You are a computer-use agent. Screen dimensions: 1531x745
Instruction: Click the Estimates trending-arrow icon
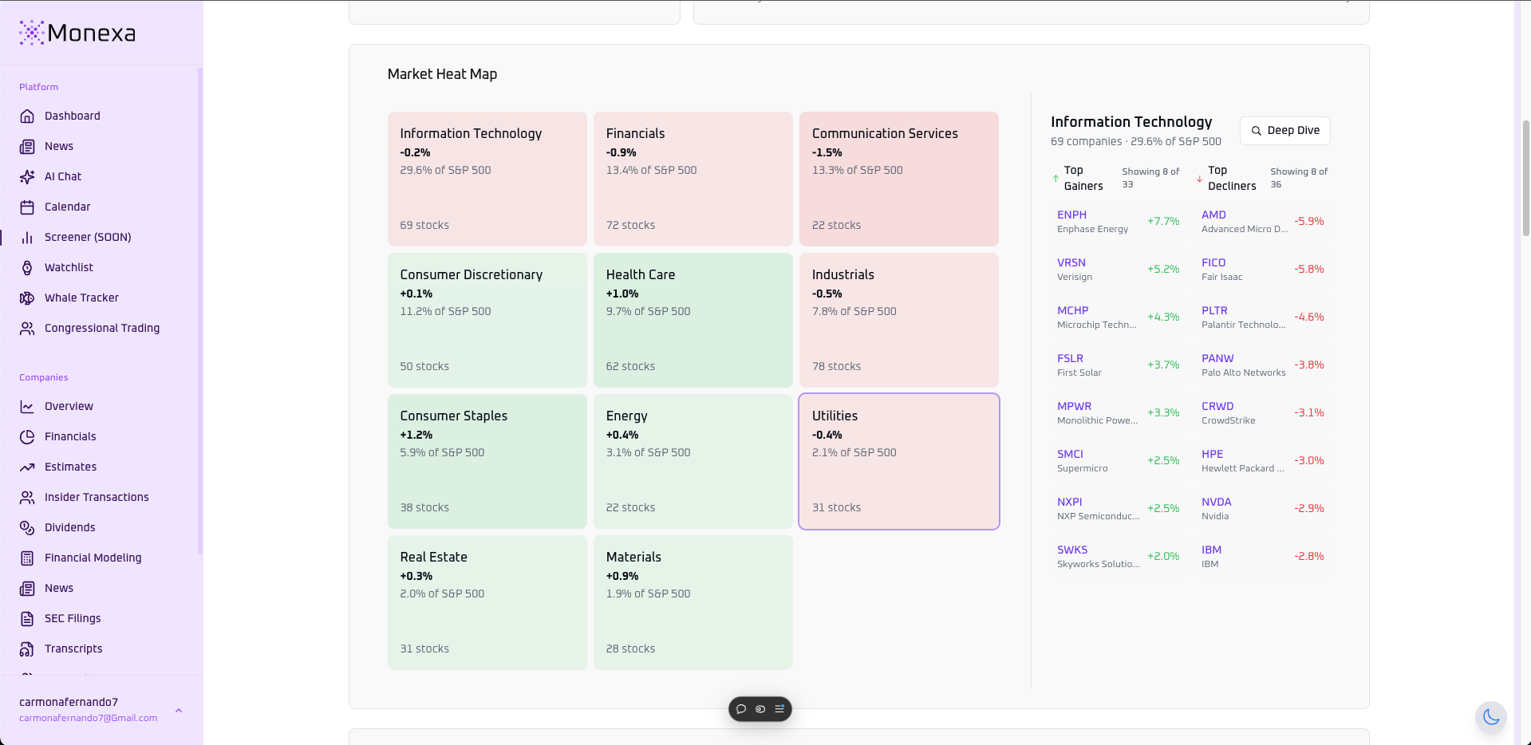tap(27, 467)
